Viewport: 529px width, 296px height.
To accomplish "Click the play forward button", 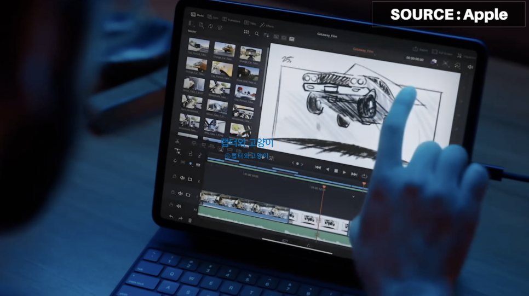I will pyautogui.click(x=344, y=172).
